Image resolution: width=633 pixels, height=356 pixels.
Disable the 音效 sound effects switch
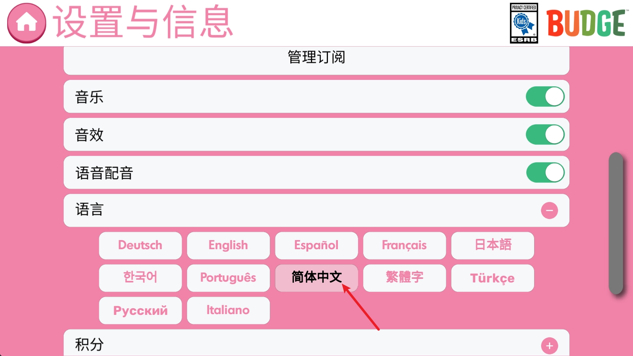(545, 135)
